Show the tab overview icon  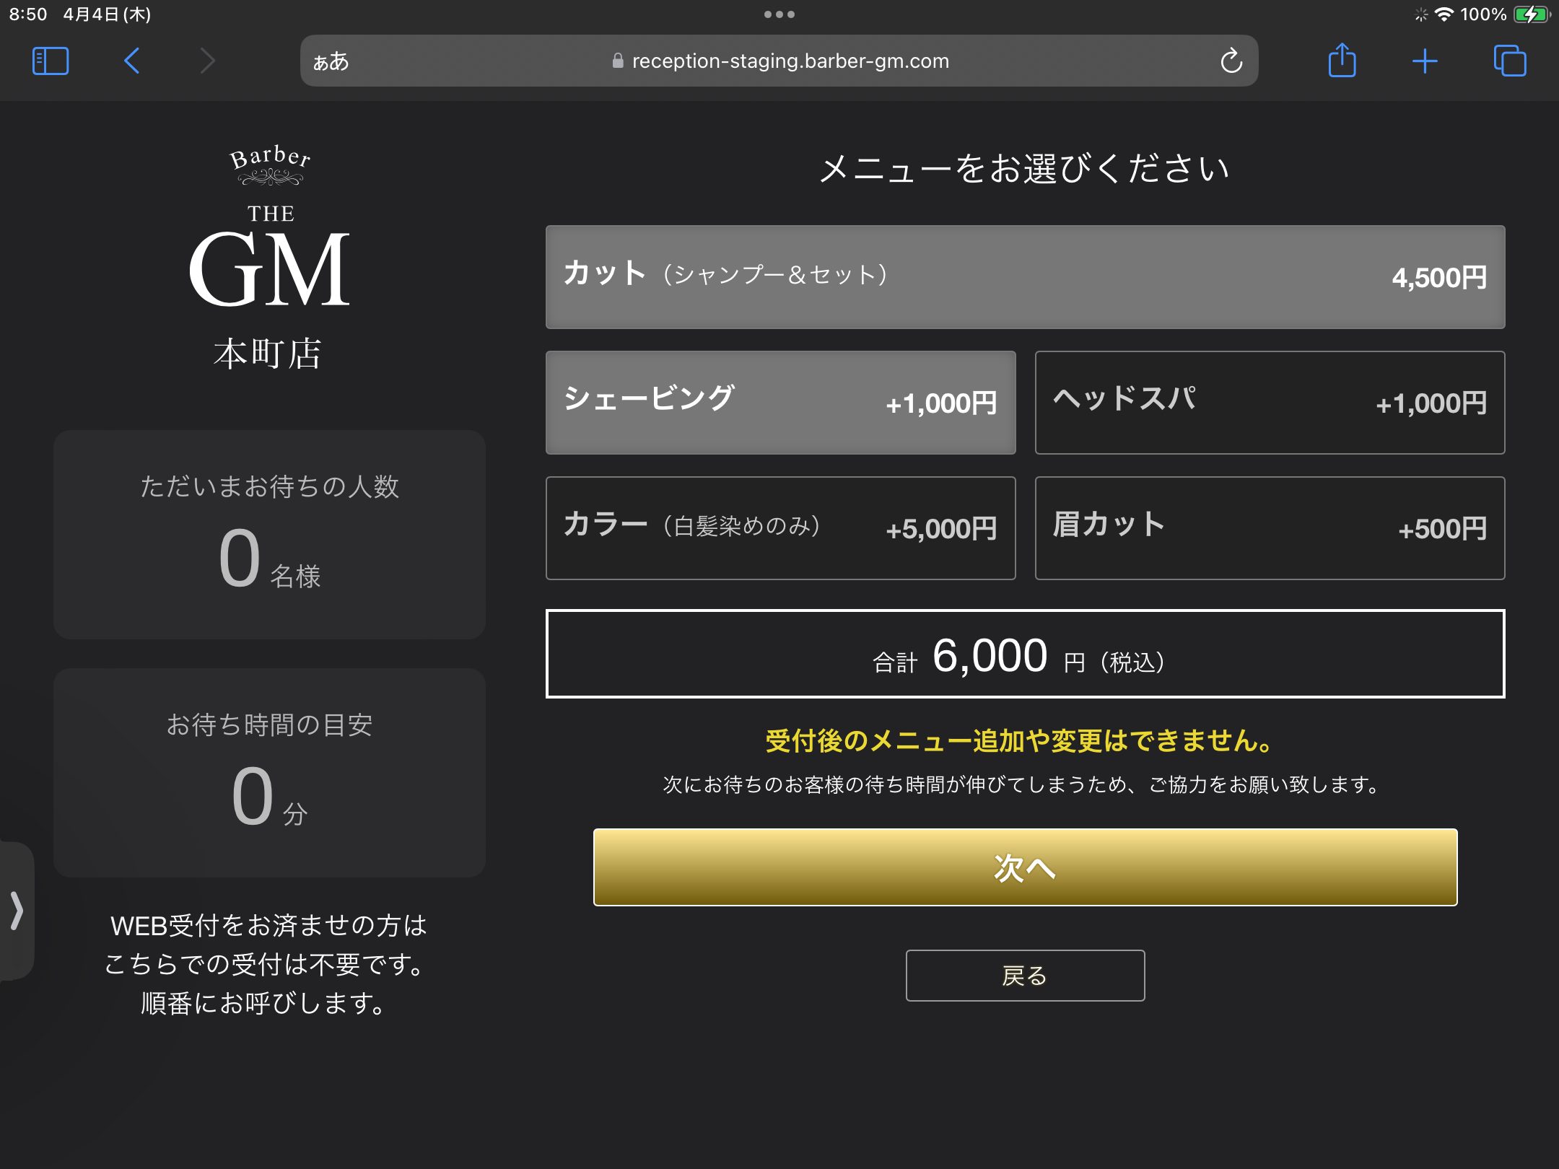(x=1509, y=61)
